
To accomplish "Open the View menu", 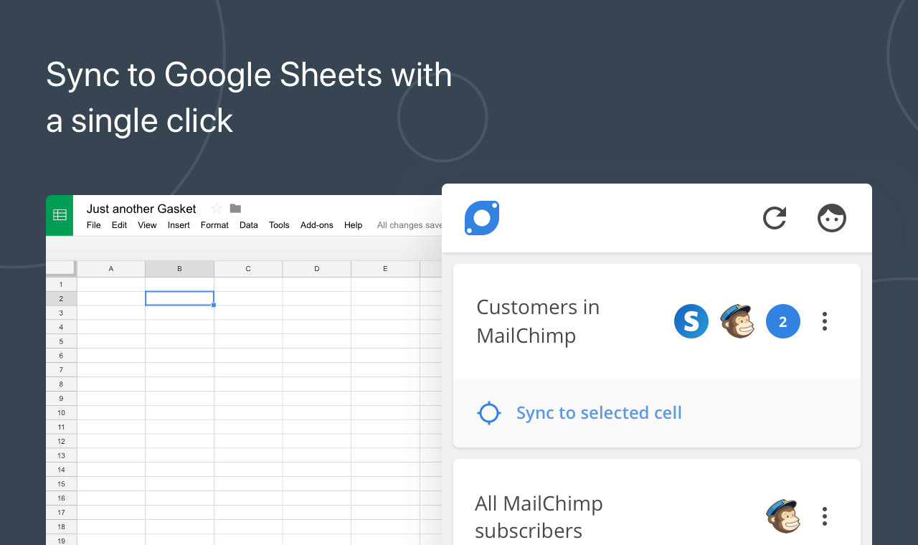I will (x=147, y=225).
